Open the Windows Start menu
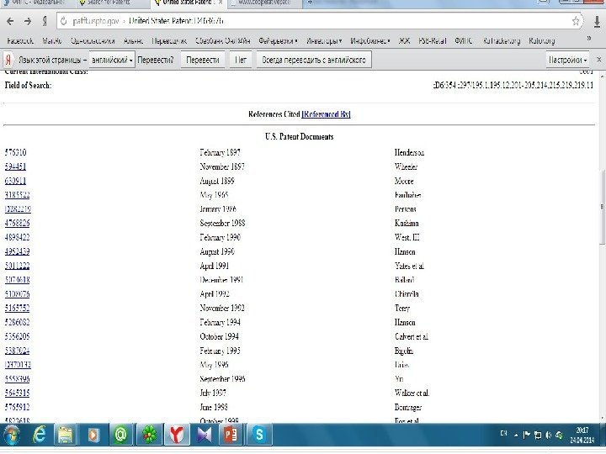This screenshot has width=606, height=454. 12,435
